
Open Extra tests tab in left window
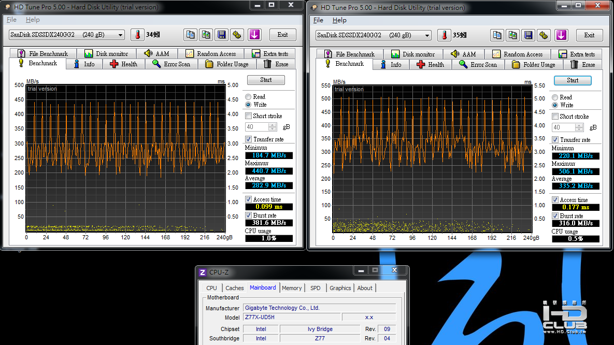[270, 54]
